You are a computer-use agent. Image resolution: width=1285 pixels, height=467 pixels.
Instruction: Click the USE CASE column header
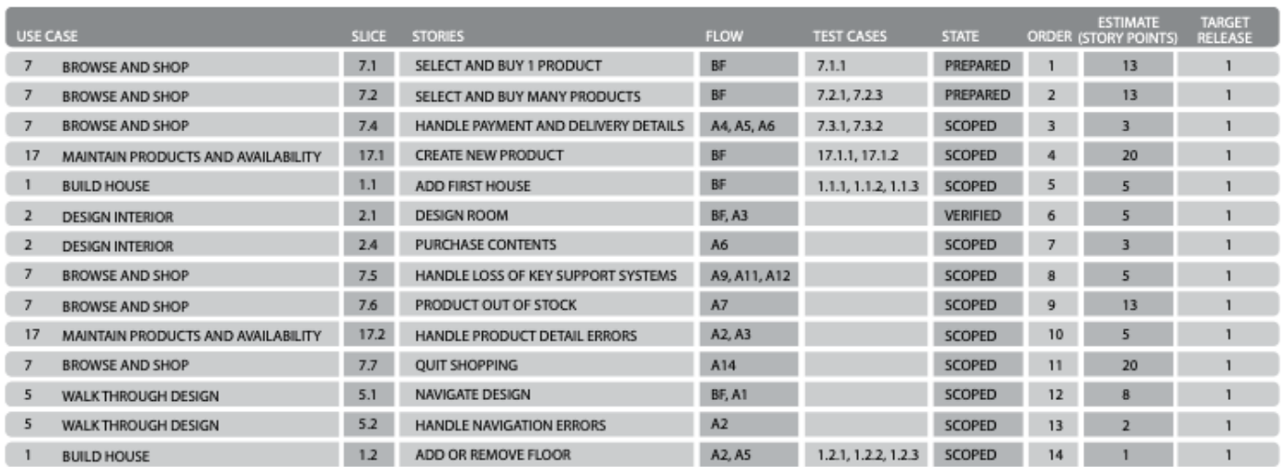[x=47, y=36]
